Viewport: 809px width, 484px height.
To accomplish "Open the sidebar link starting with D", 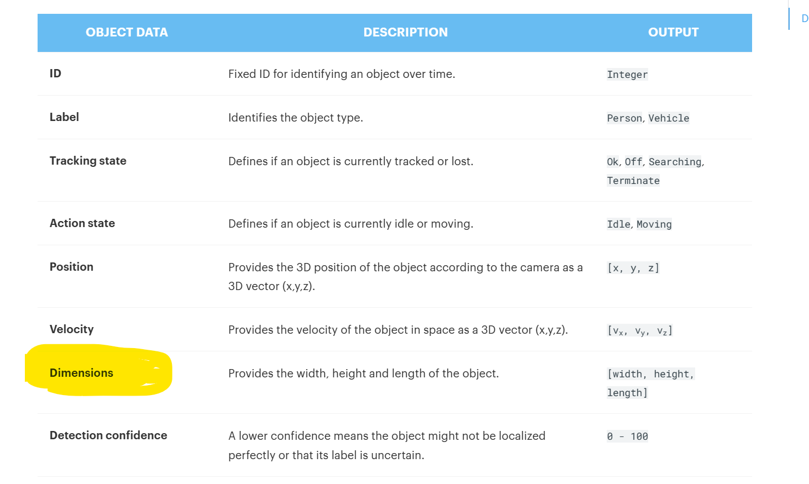I will [805, 19].
